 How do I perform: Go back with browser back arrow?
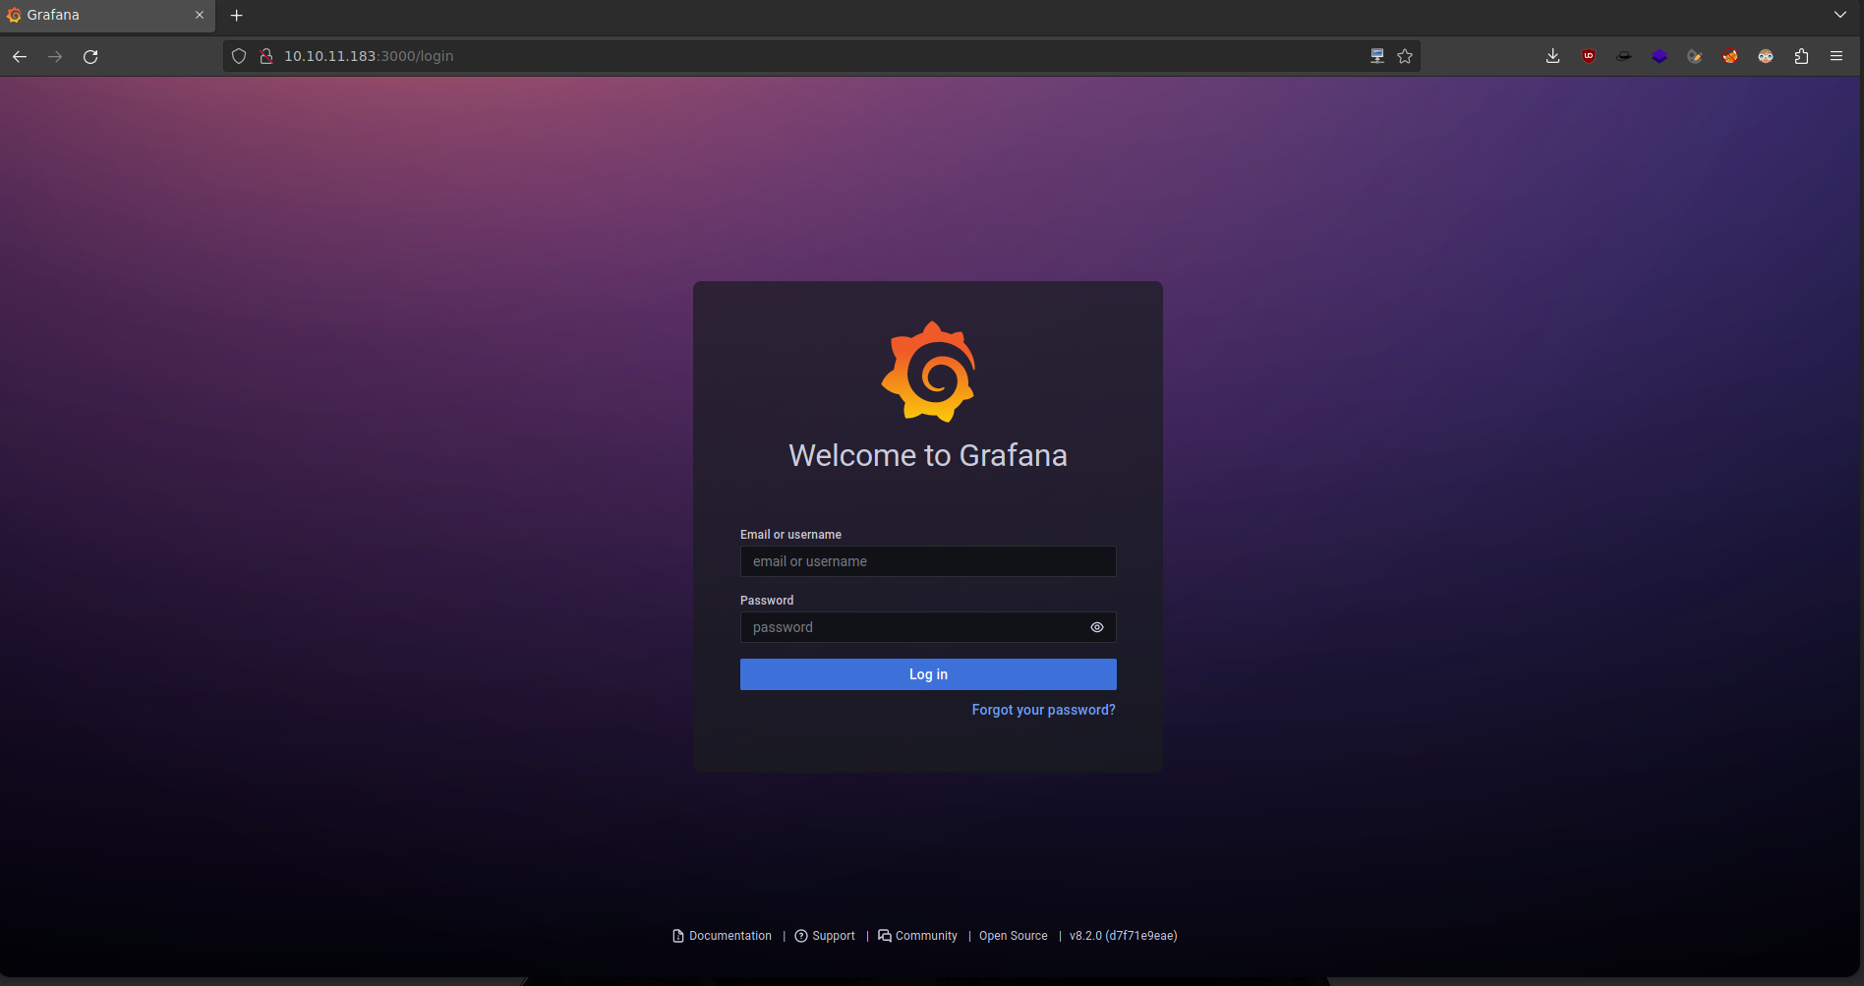[20, 56]
